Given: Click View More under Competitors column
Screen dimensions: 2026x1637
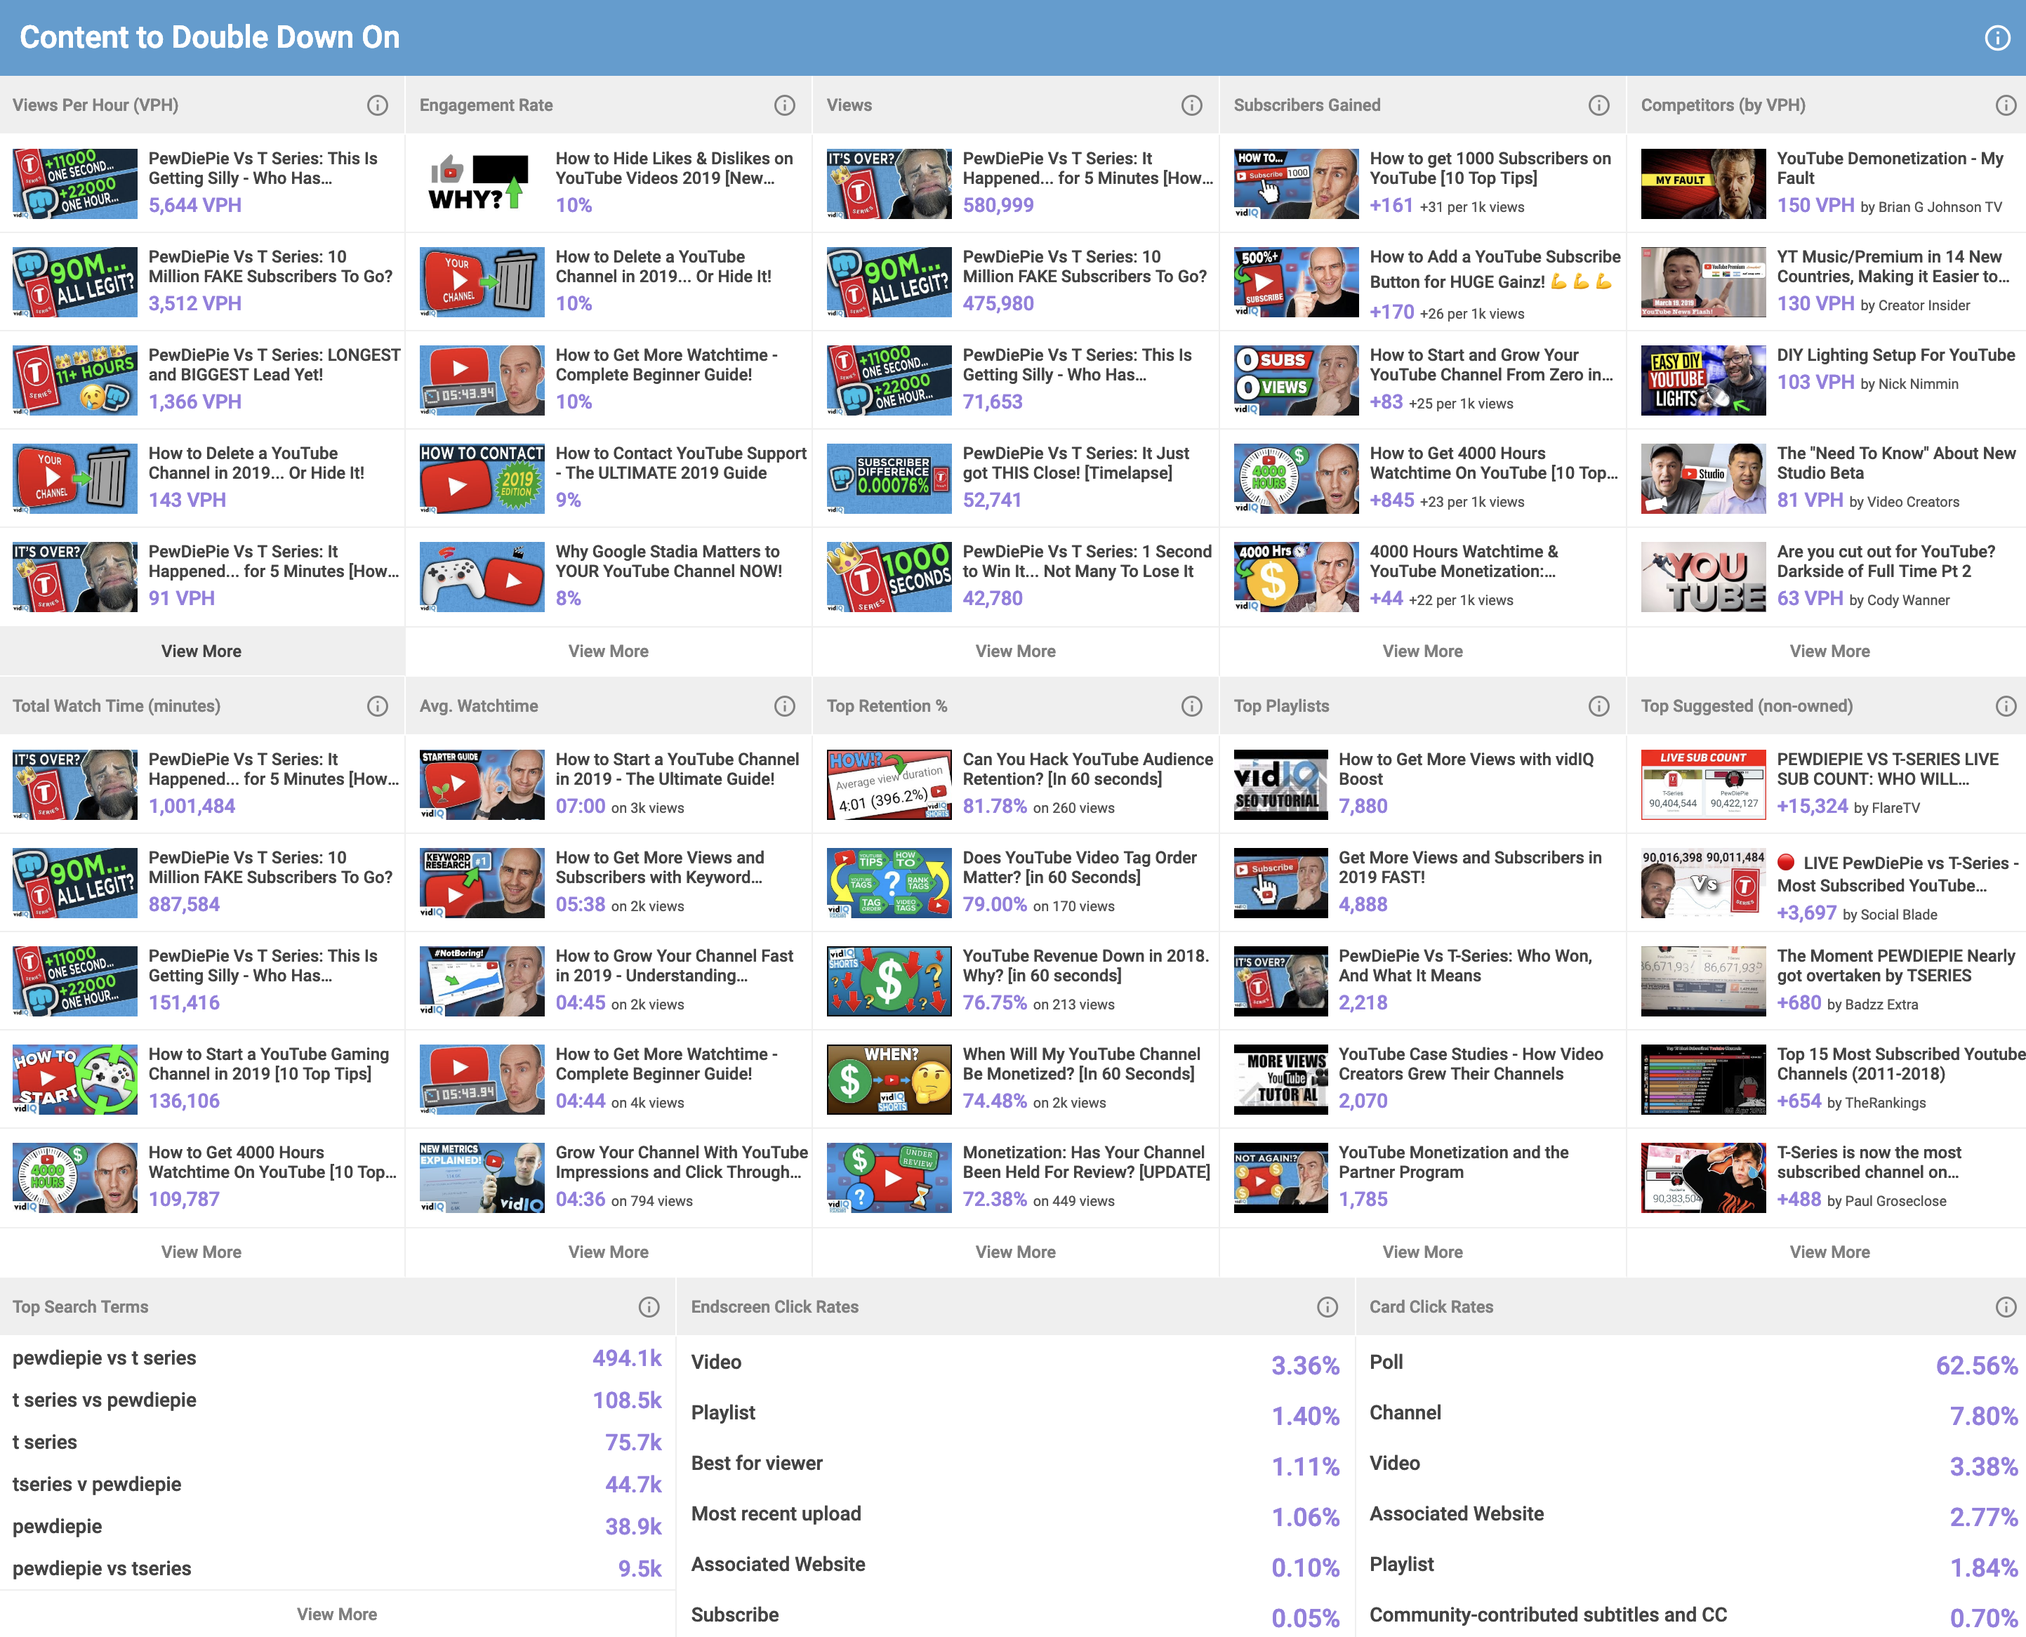Looking at the screenshot, I should [x=1828, y=651].
